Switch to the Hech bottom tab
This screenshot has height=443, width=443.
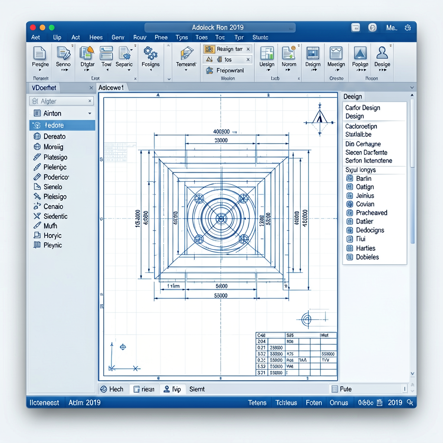click(112, 389)
